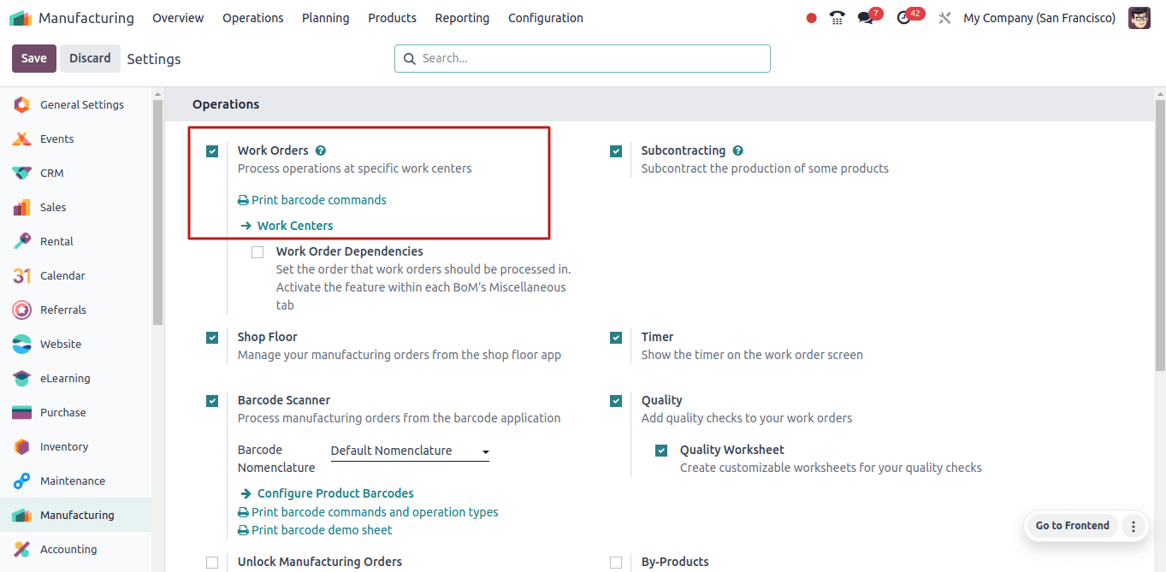Image resolution: width=1166 pixels, height=572 pixels.
Task: Open the Configuration menu
Action: 546,18
